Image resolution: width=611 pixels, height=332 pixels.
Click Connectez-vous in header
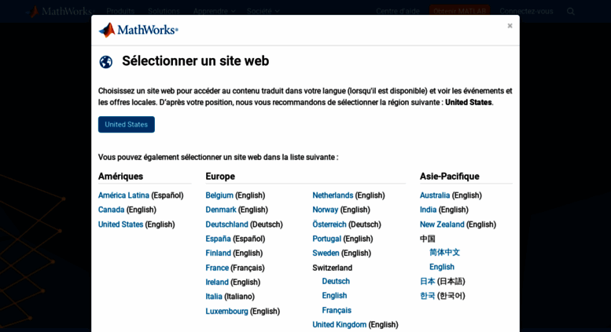[x=526, y=11]
